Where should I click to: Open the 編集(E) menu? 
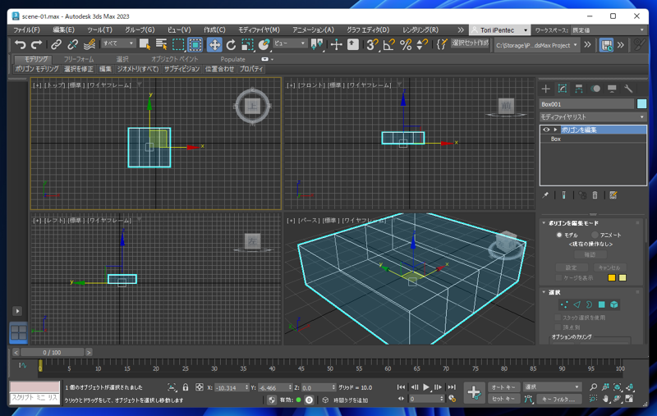point(64,30)
